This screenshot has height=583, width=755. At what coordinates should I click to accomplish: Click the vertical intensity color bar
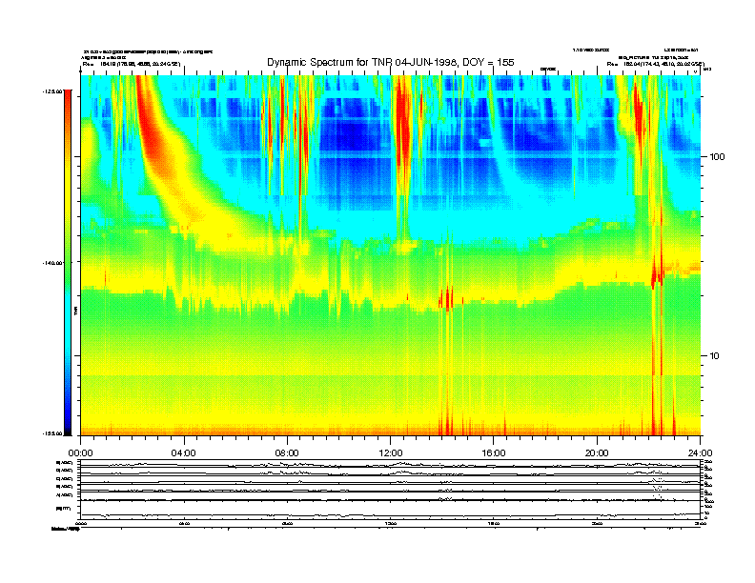[69, 262]
